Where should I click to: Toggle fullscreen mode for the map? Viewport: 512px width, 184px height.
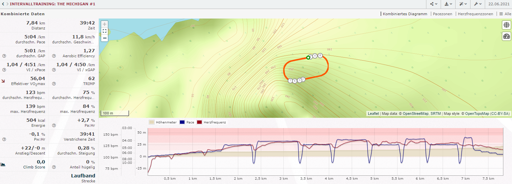105,31
